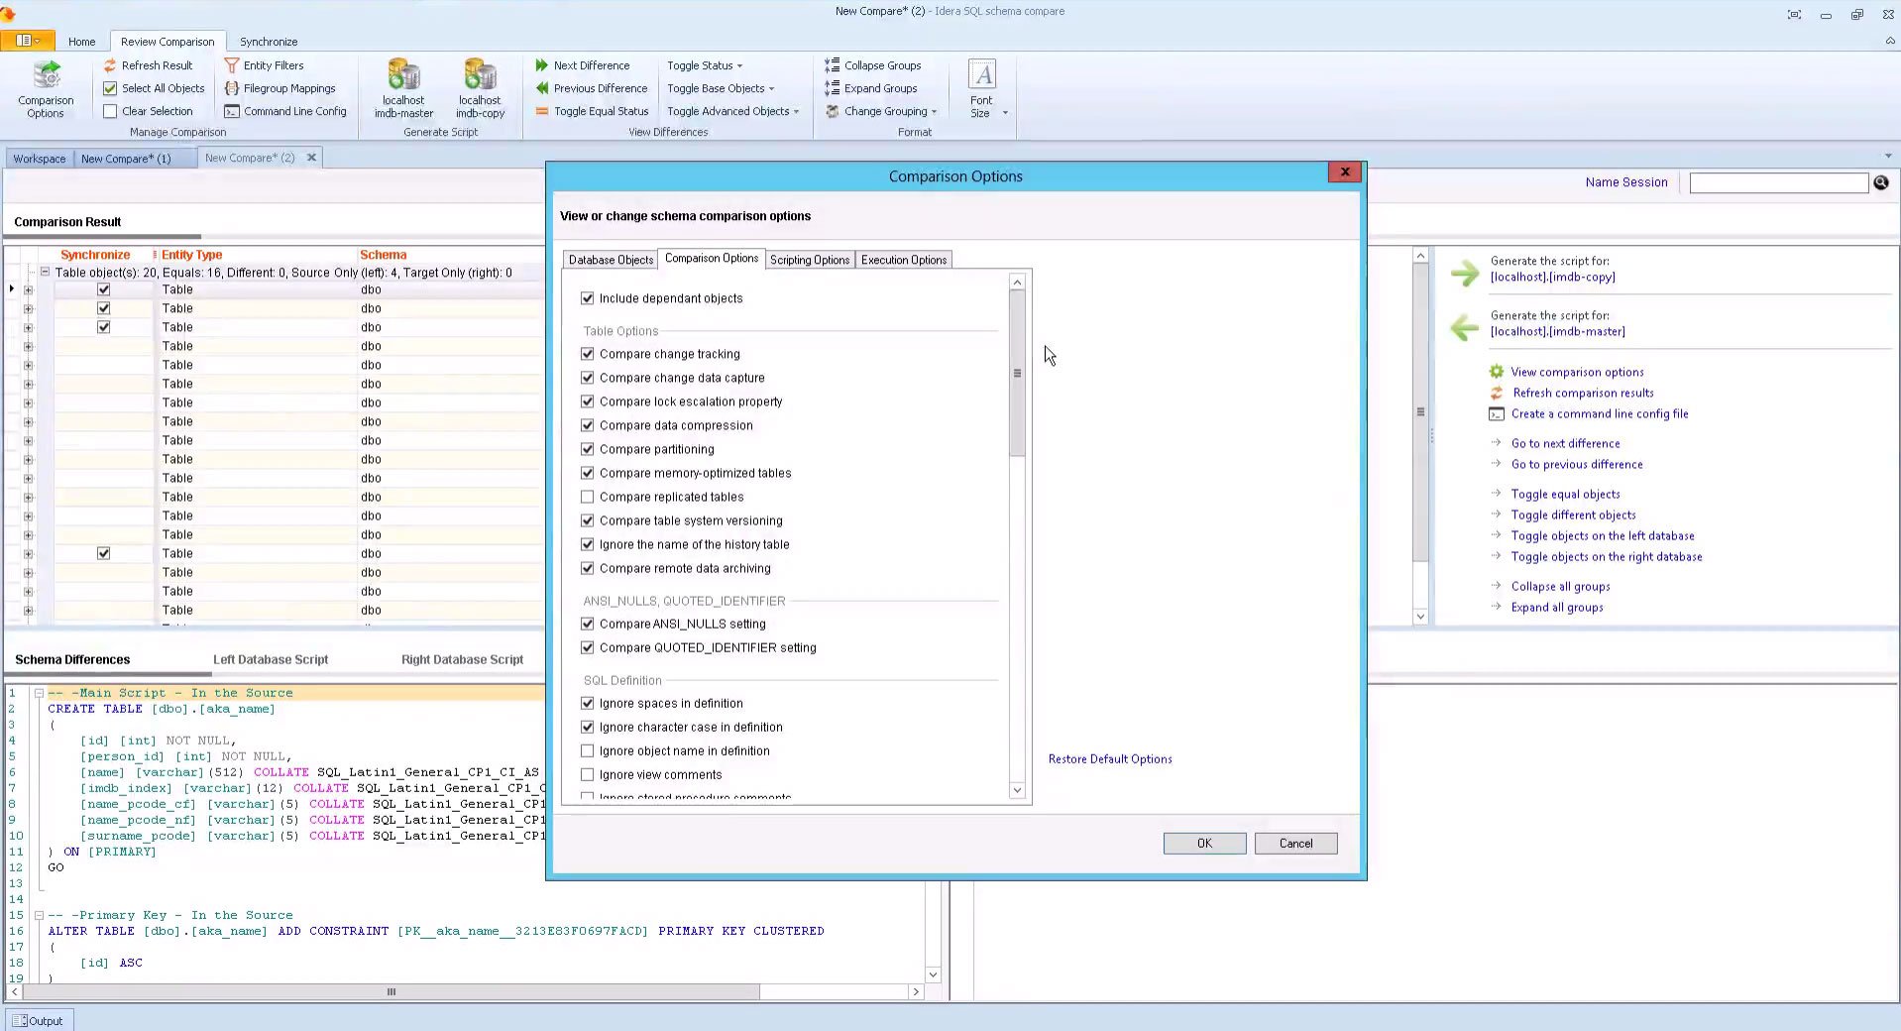Uncheck Include dependant objects
Image resolution: width=1901 pixels, height=1031 pixels.
coord(588,298)
